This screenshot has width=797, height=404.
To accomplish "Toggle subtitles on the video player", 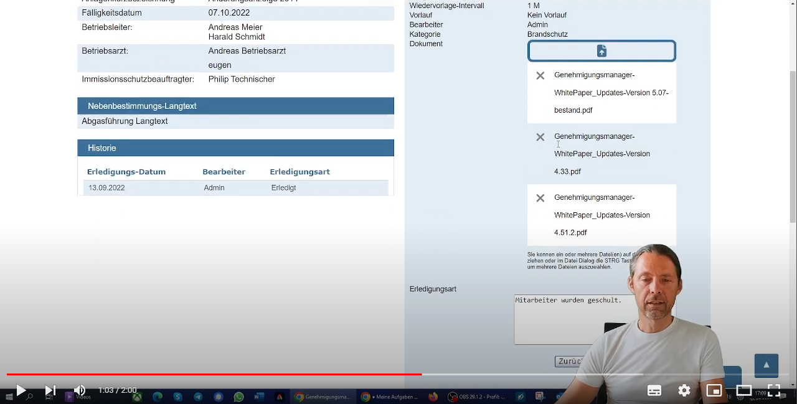I will [x=654, y=390].
